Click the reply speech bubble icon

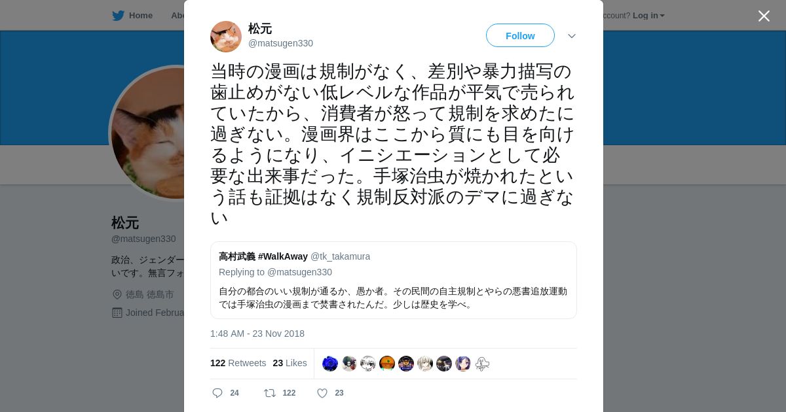(x=217, y=393)
